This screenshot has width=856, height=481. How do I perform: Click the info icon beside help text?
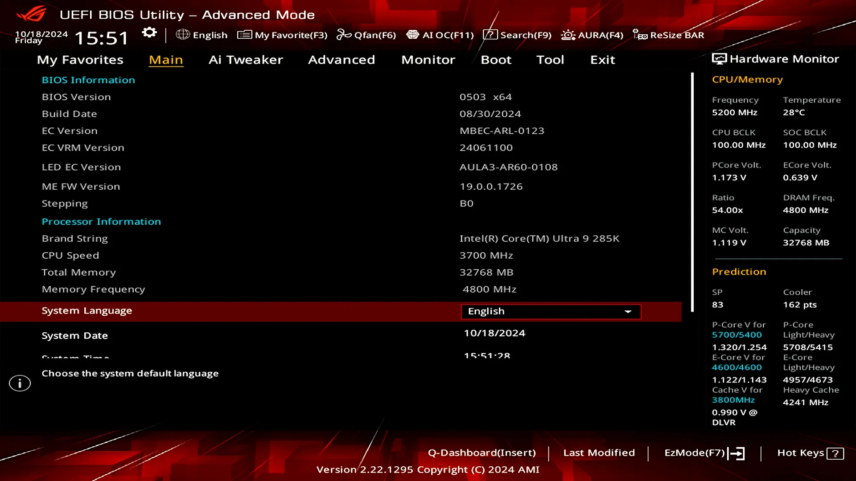coord(20,383)
